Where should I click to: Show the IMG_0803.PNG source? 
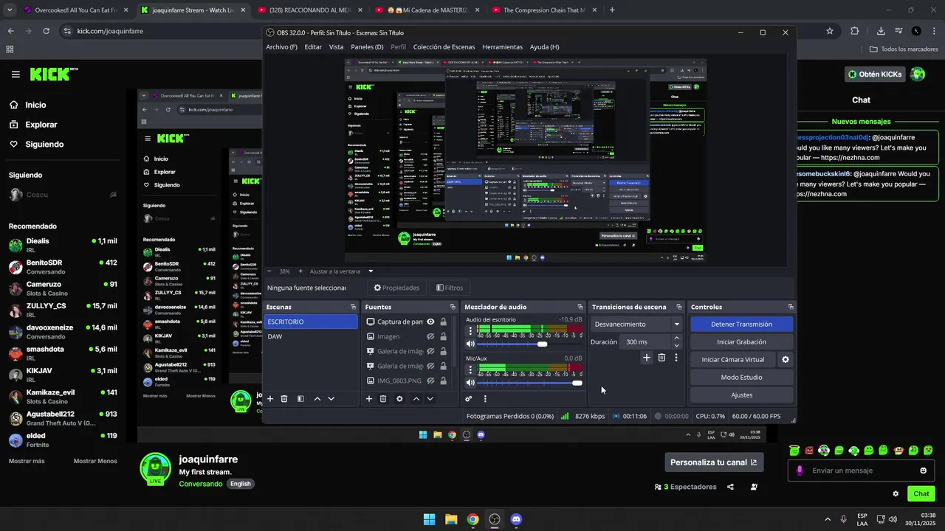430,381
